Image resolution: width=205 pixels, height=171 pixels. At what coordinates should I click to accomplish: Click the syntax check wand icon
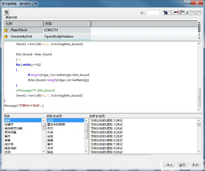[x=171, y=12]
